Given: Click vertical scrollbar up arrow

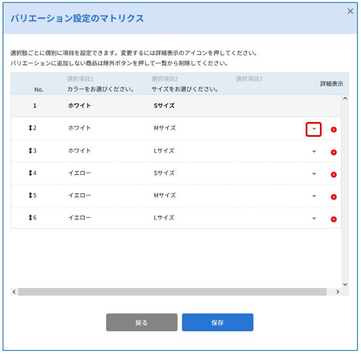Looking at the screenshot, I should [345, 99].
